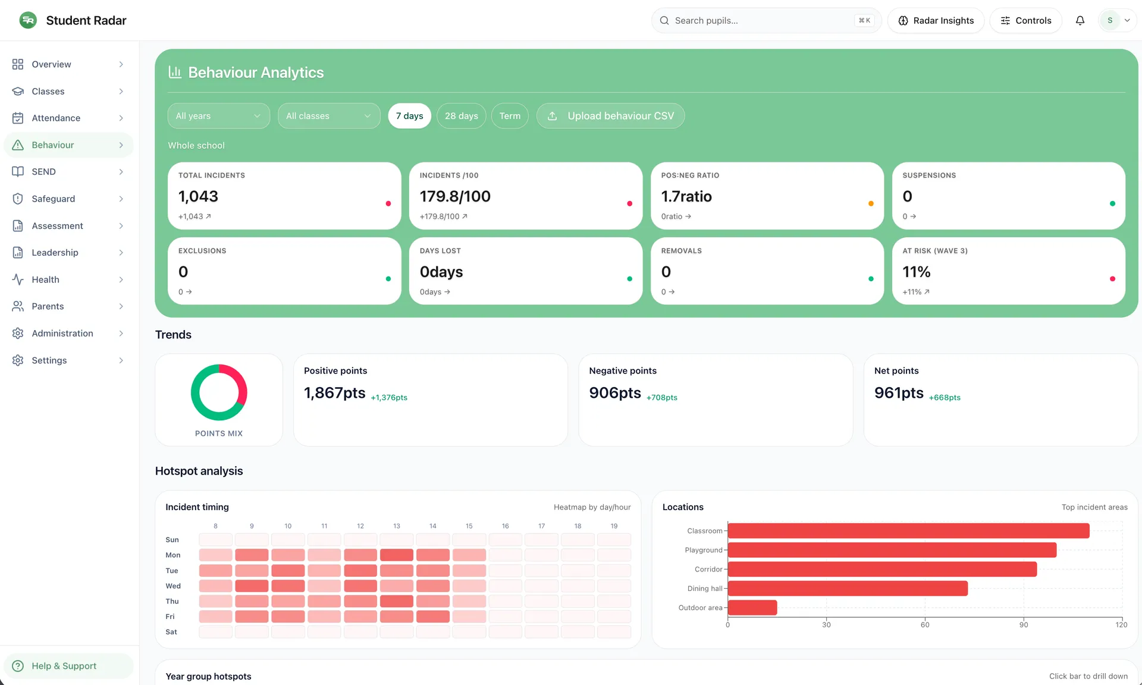Expand the Attendance section chevron

[121, 118]
